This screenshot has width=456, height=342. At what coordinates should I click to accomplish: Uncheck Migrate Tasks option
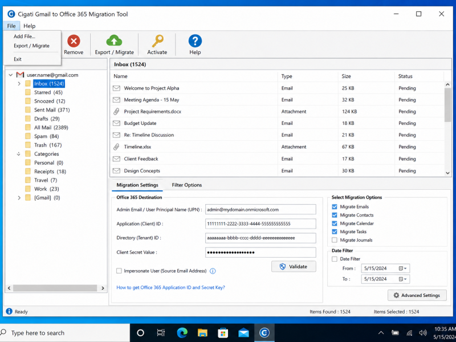tap(335, 231)
